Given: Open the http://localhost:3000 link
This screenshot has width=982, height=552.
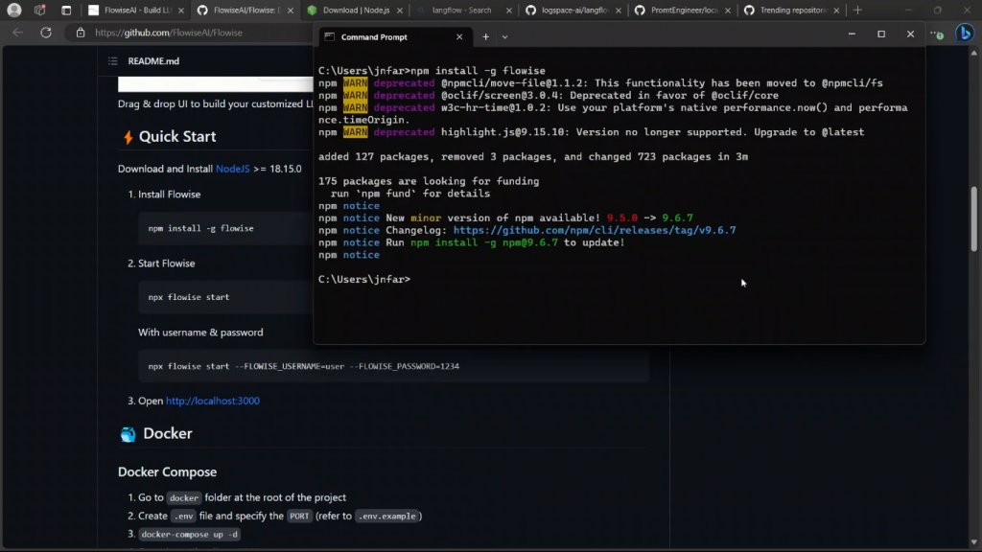Looking at the screenshot, I should [212, 401].
